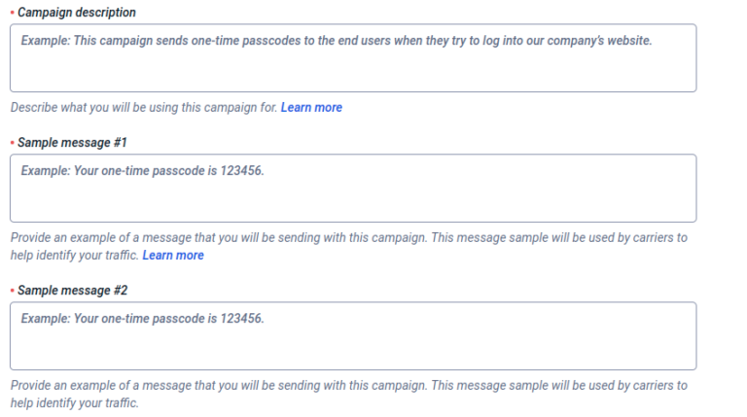This screenshot has width=747, height=417.
Task: Click the required marker beside Sample message #2
Action: 13,291
